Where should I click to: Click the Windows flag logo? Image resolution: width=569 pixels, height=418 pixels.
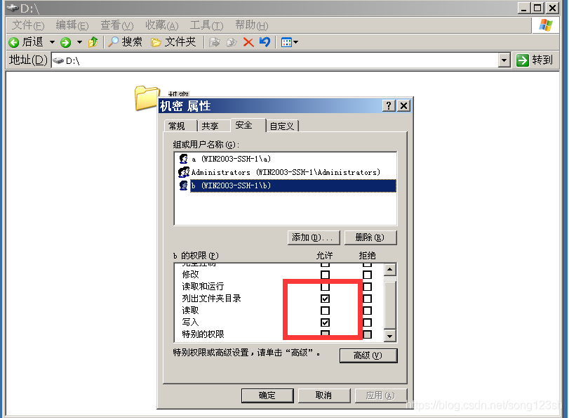tap(545, 25)
